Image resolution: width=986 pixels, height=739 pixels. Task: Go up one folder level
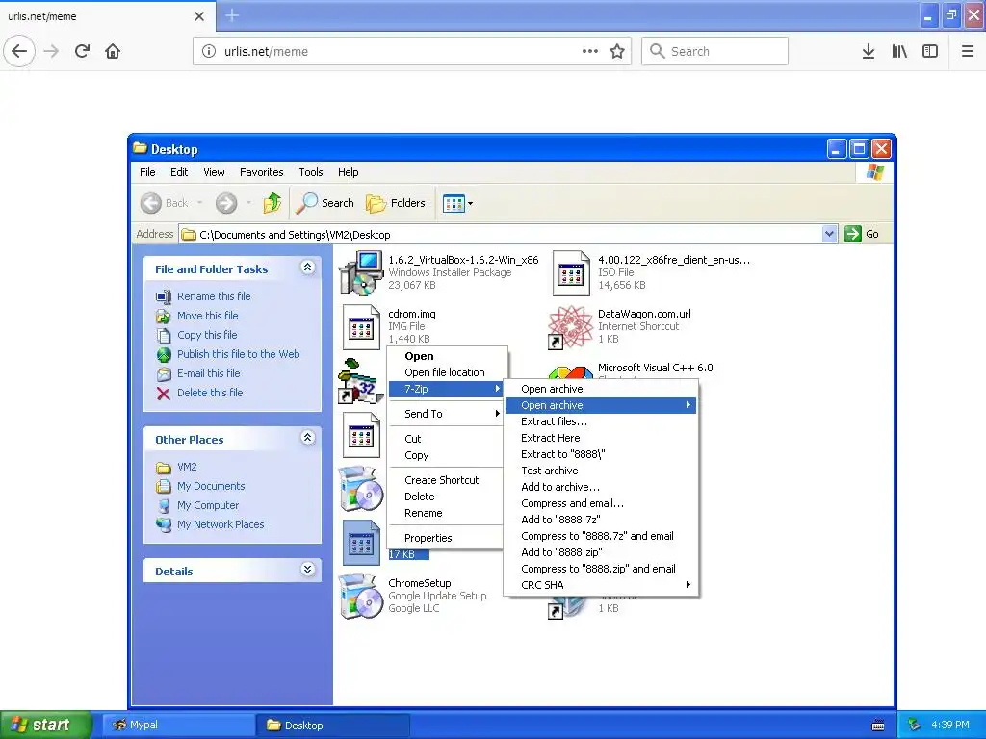[272, 203]
